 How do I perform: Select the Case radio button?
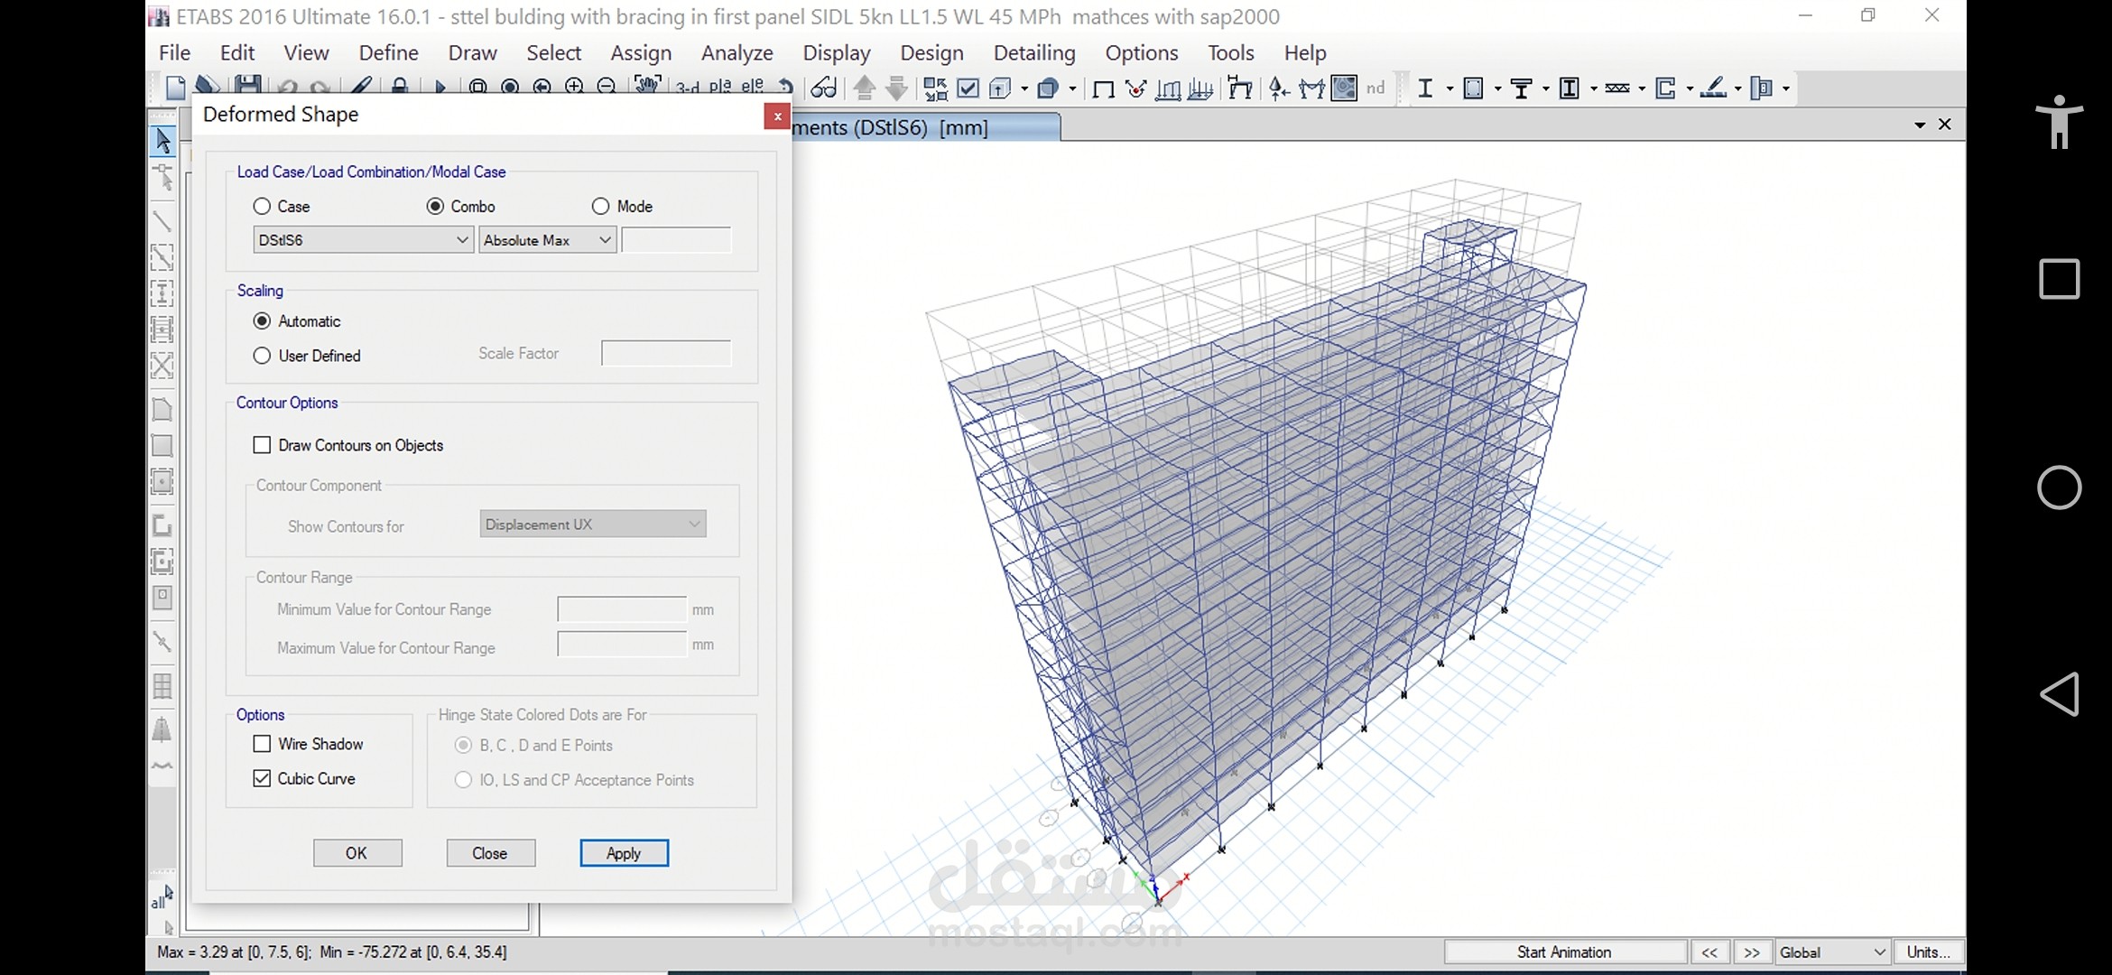coord(262,206)
